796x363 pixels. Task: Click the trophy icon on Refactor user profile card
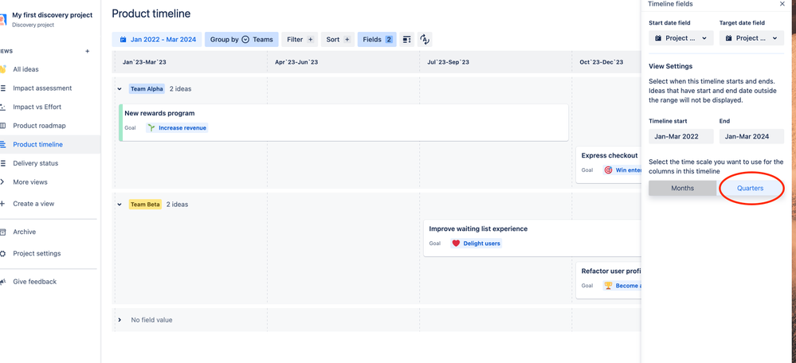pyautogui.click(x=608, y=286)
